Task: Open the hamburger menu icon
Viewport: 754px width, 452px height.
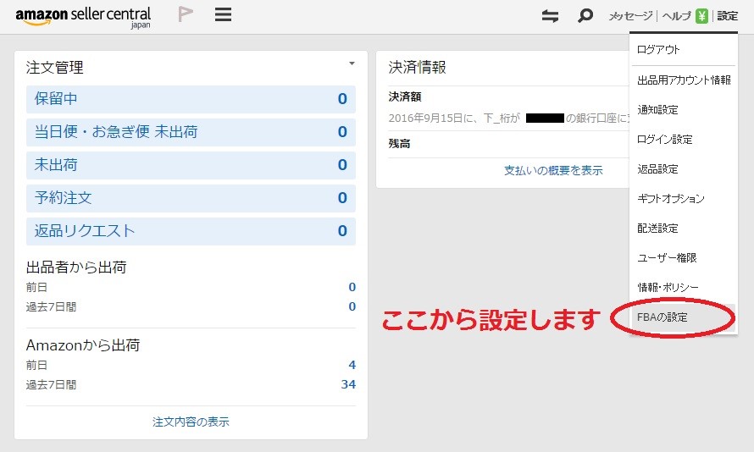Action: tap(223, 14)
